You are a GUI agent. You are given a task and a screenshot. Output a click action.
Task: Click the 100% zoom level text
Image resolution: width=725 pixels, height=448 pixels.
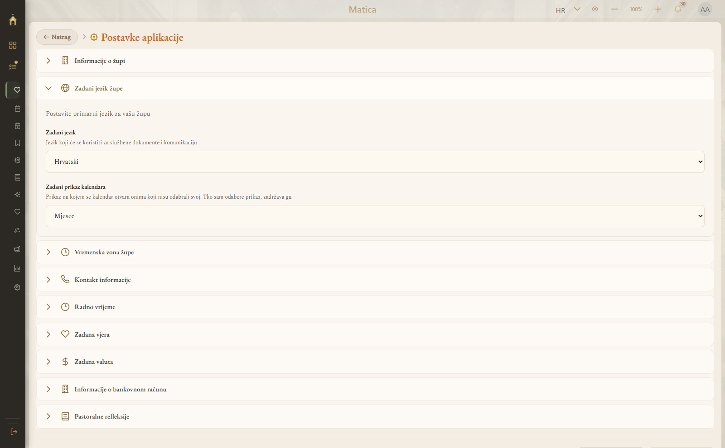click(636, 10)
